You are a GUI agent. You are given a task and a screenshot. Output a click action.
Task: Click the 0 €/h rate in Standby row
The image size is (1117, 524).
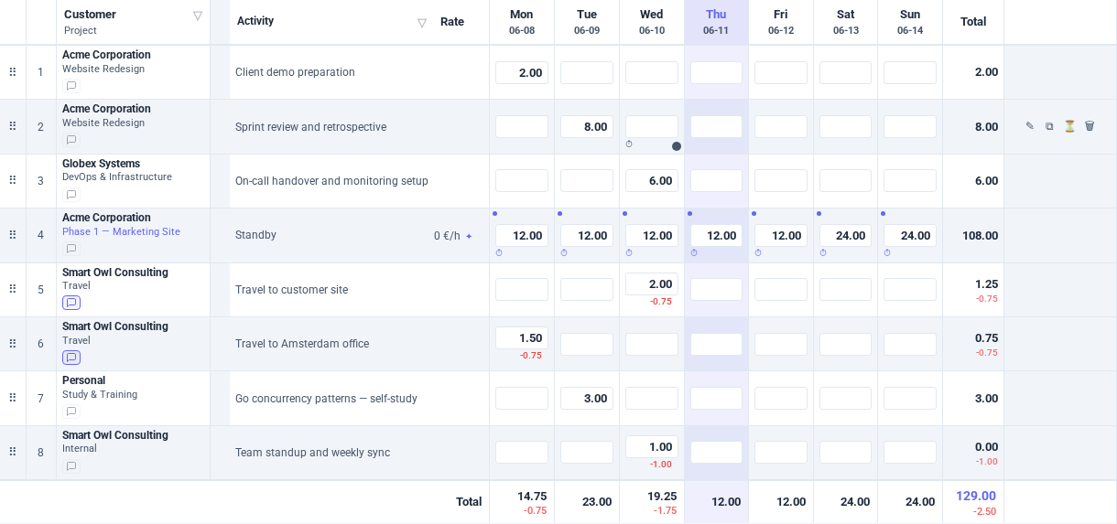coord(447,236)
